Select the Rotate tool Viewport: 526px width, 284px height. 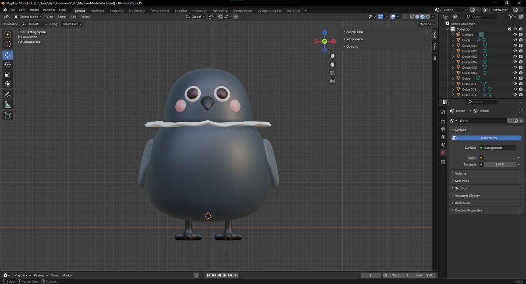pos(7,65)
